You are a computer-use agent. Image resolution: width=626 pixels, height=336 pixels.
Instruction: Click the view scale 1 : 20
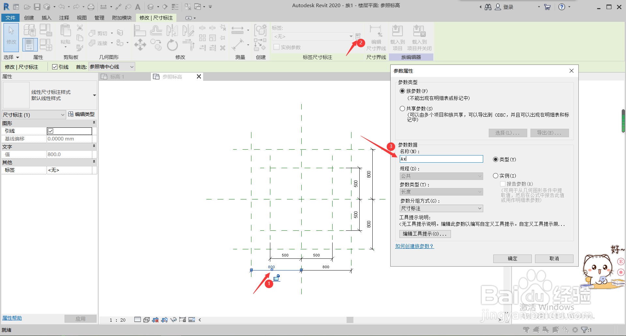(x=117, y=320)
